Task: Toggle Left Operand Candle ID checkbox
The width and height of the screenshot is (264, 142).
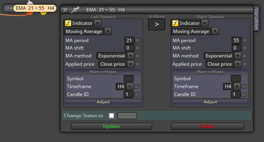Action: click(137, 94)
